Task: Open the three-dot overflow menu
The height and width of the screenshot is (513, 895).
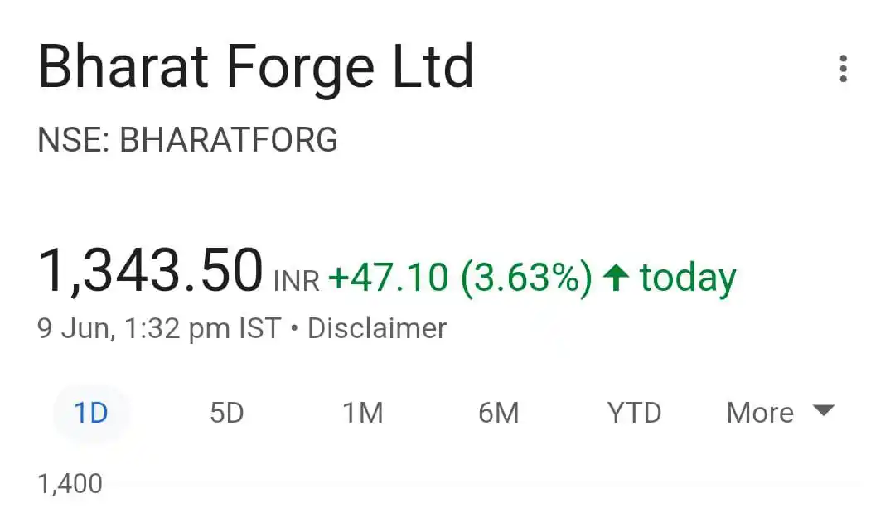Action: pos(843,69)
